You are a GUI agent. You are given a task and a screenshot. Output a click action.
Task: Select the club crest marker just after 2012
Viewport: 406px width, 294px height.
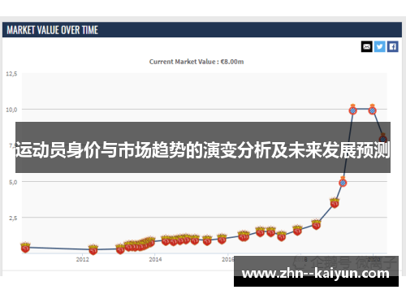[93, 249]
